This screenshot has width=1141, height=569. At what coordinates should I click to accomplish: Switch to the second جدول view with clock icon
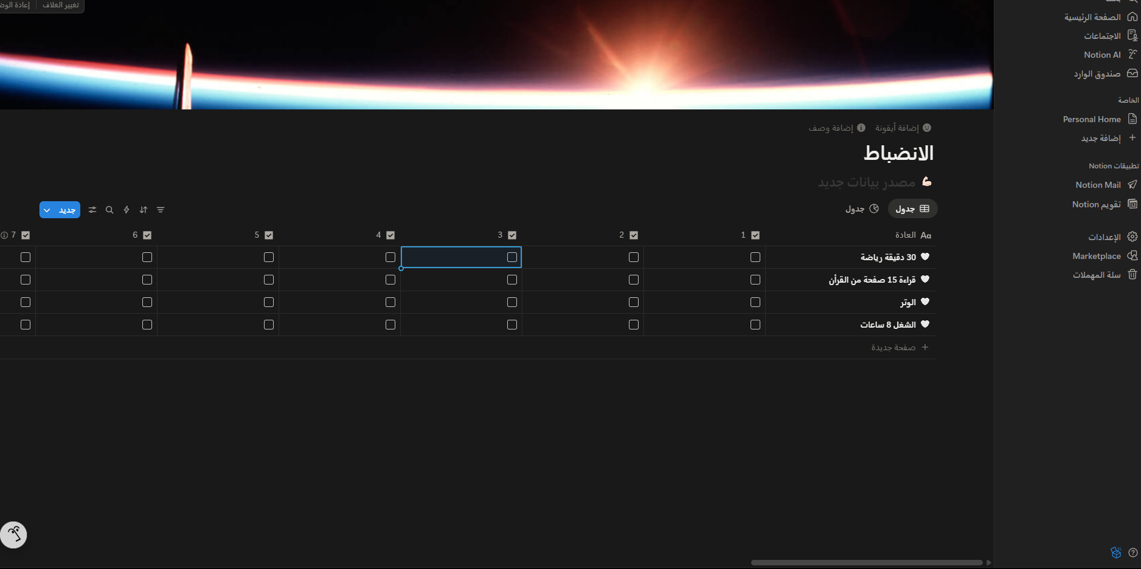coord(862,209)
